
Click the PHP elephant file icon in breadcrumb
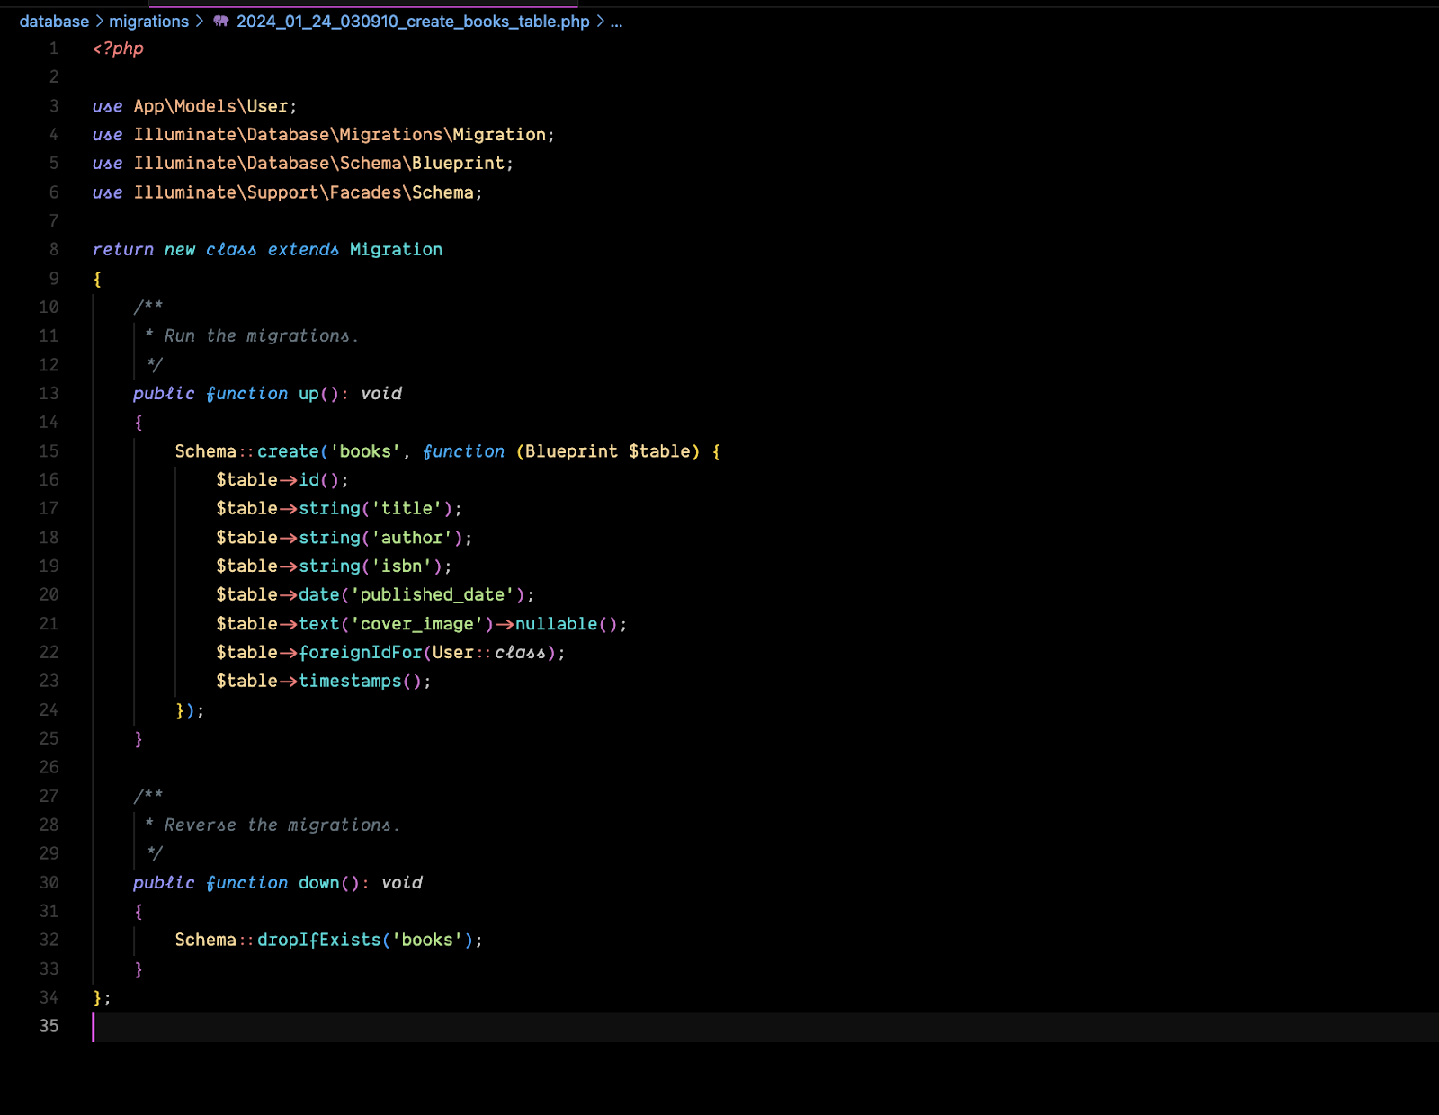[x=221, y=22]
